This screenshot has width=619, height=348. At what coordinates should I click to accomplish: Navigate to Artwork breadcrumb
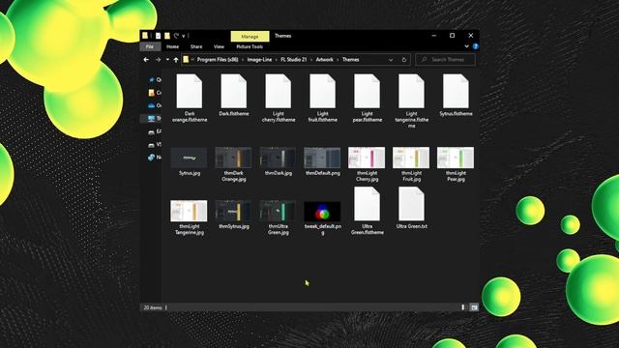(325, 60)
